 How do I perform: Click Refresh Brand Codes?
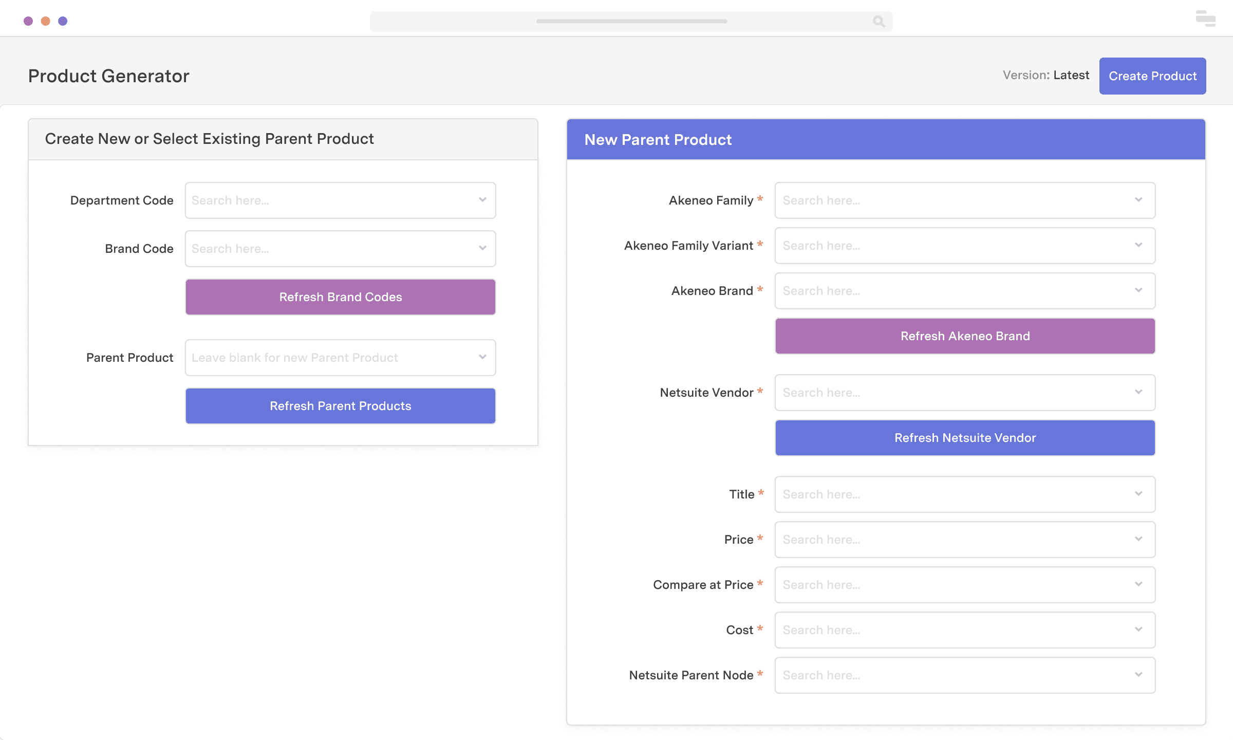pos(340,297)
